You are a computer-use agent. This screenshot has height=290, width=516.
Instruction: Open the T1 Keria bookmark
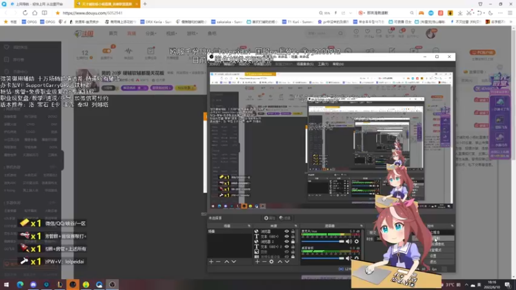point(297,22)
